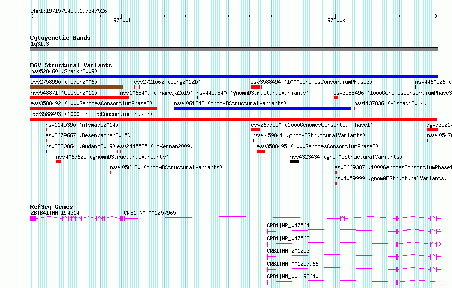Click the 197200k ruler position
Viewport: 452px width, 288px height.
pyautogui.click(x=121, y=20)
